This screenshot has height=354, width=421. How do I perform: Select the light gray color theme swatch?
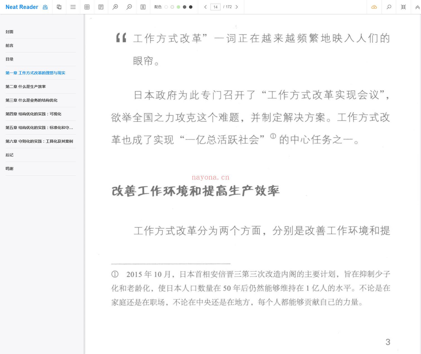coord(172,7)
